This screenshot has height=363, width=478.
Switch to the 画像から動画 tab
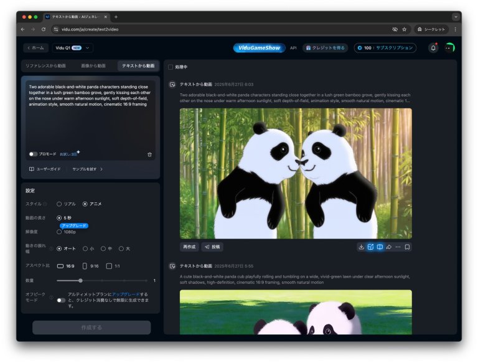(93, 65)
